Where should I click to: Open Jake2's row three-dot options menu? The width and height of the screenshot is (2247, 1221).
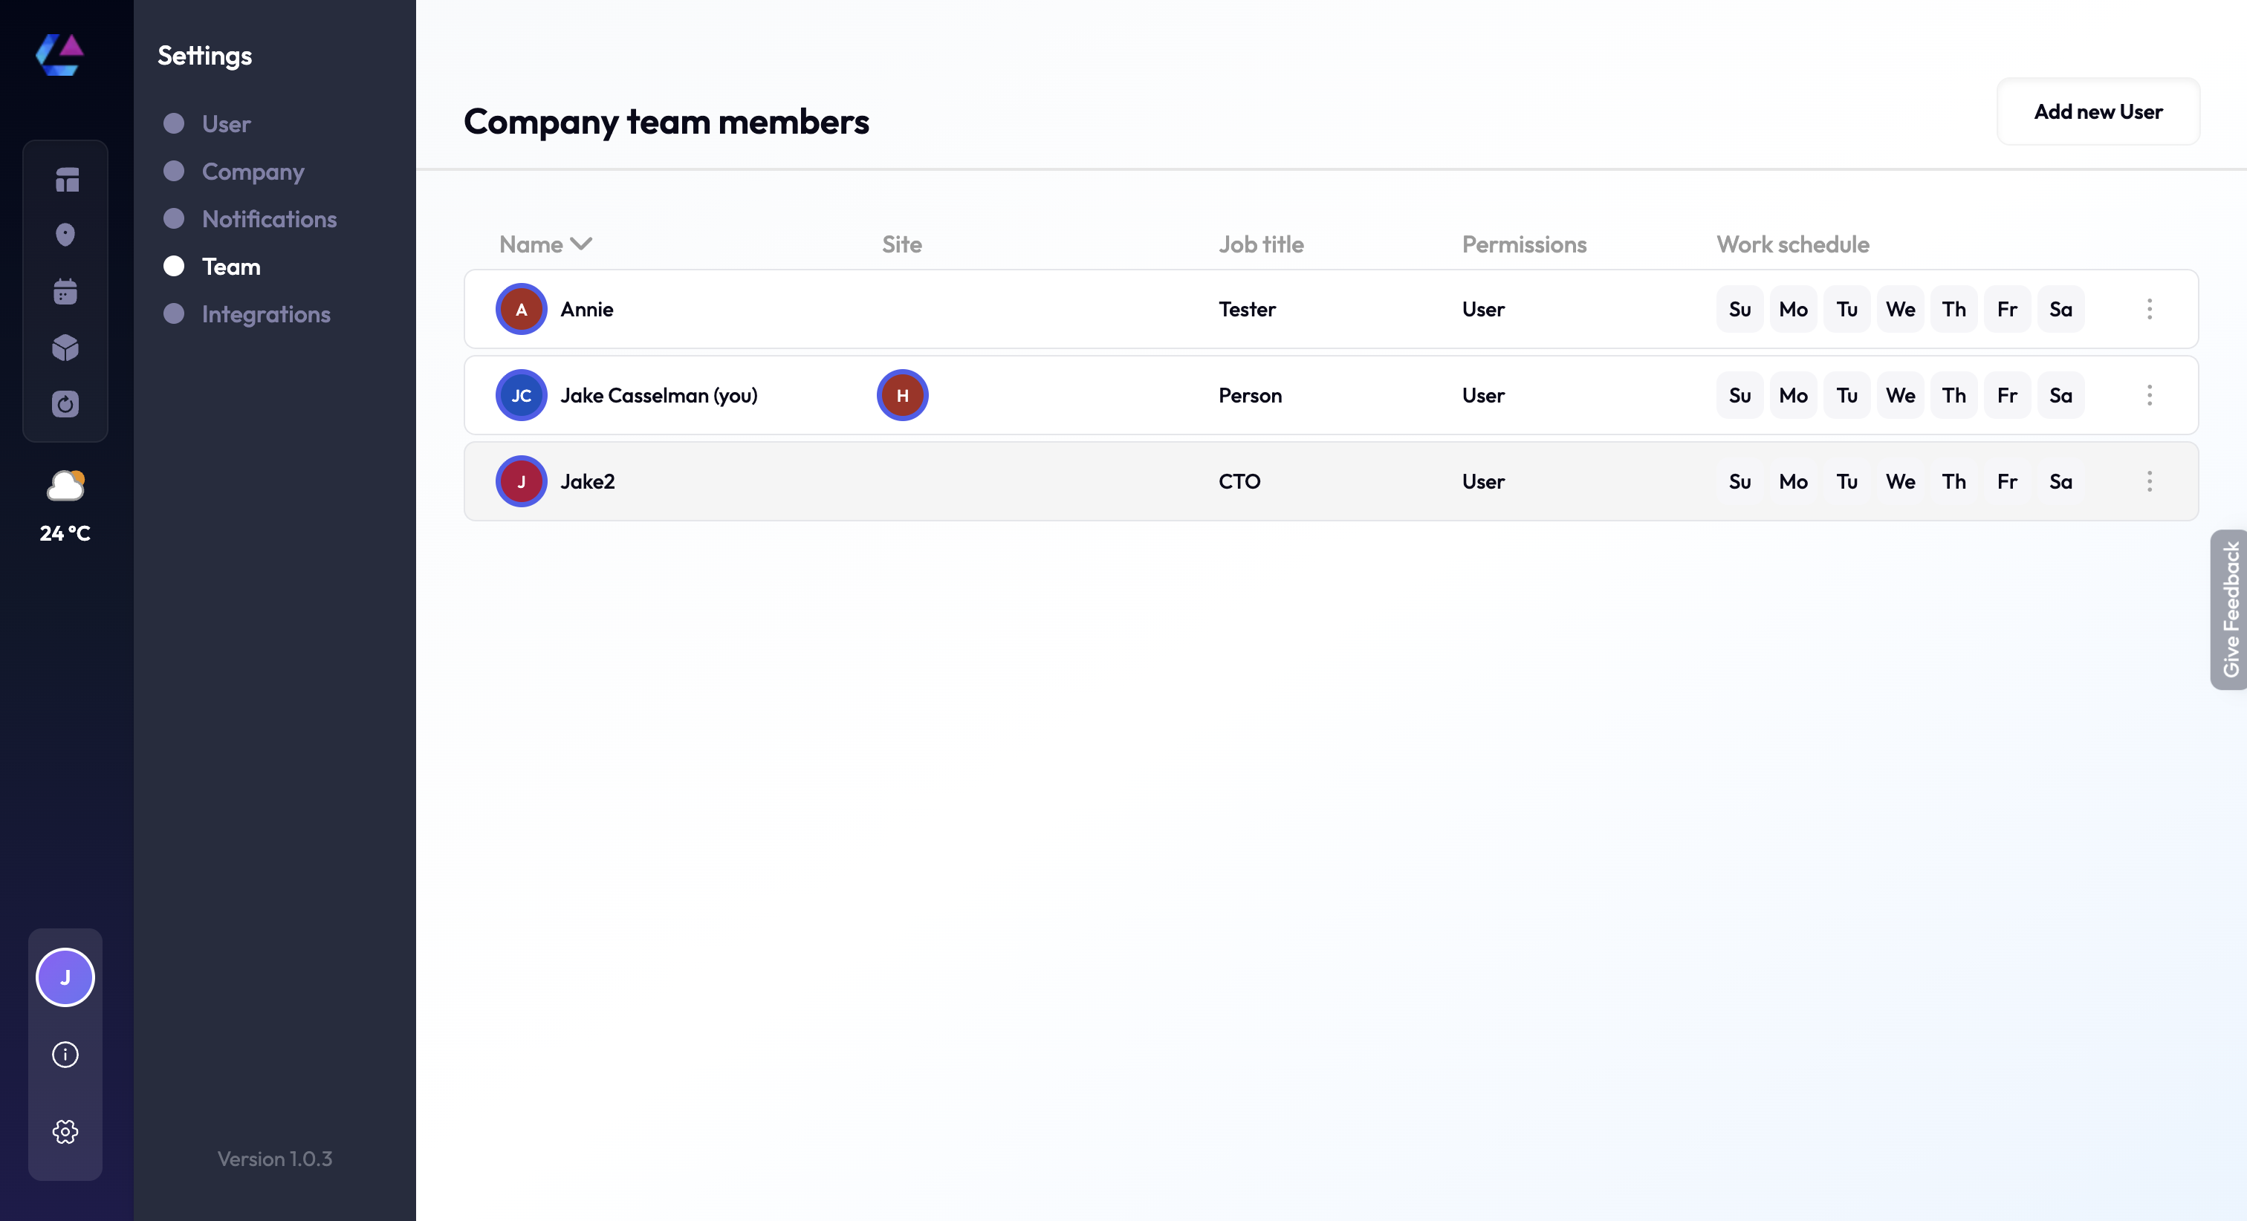(2150, 481)
